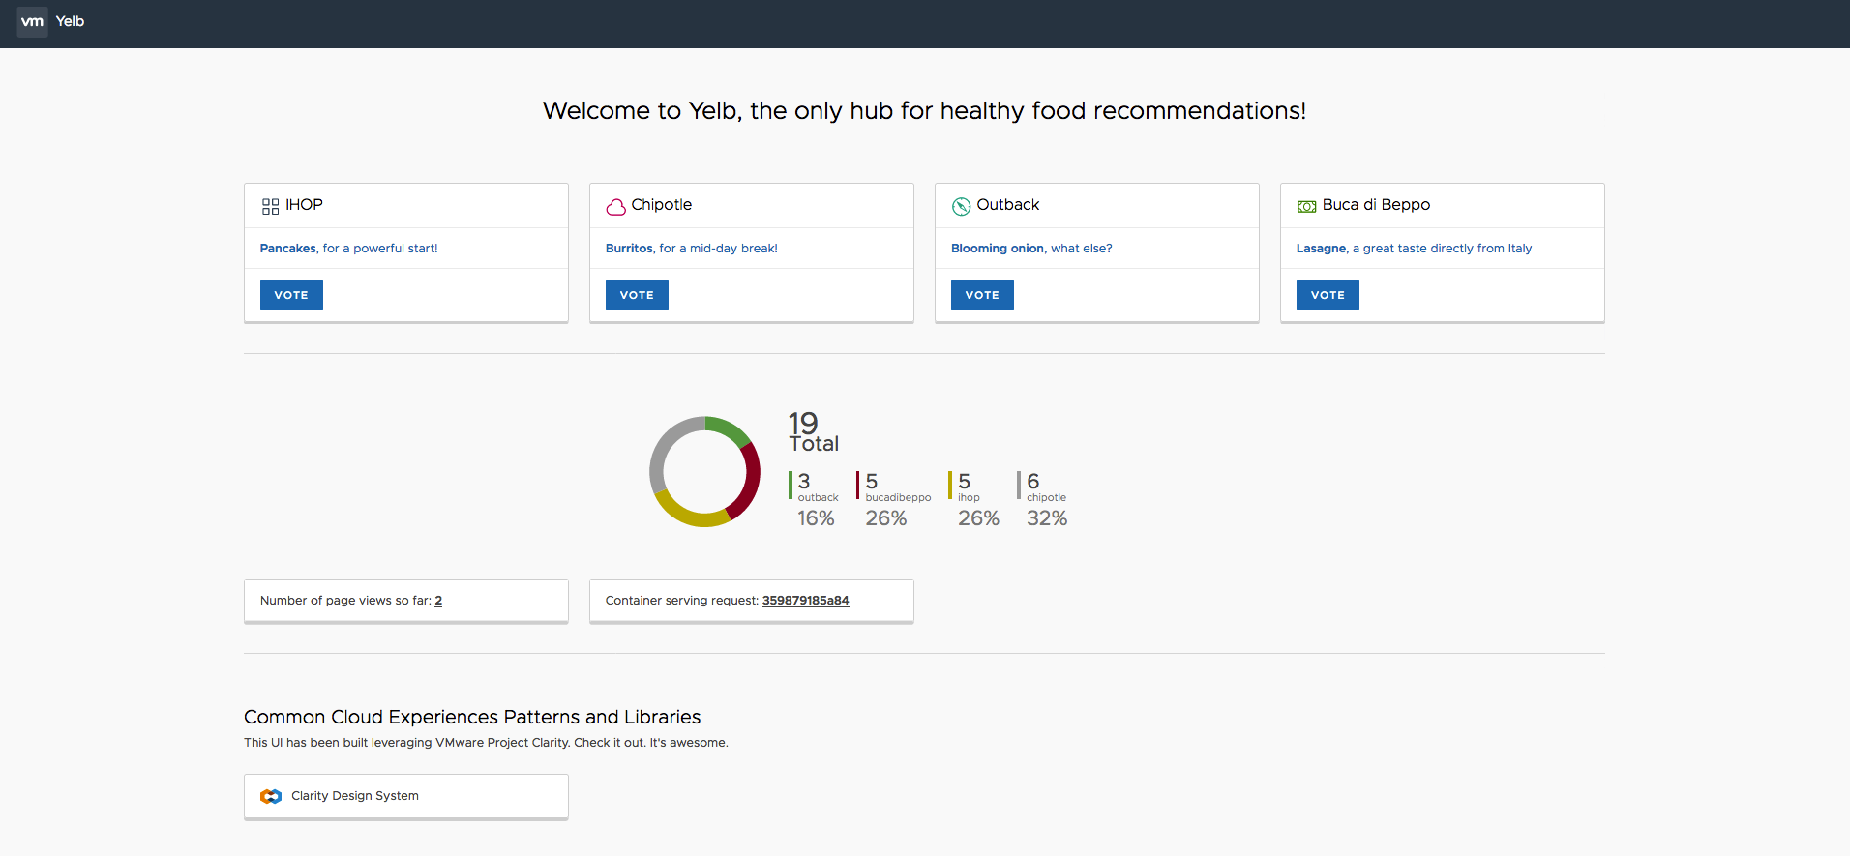Viewport: 1850px width, 856px height.
Task: Click the outback vote count 3
Action: coord(804,482)
